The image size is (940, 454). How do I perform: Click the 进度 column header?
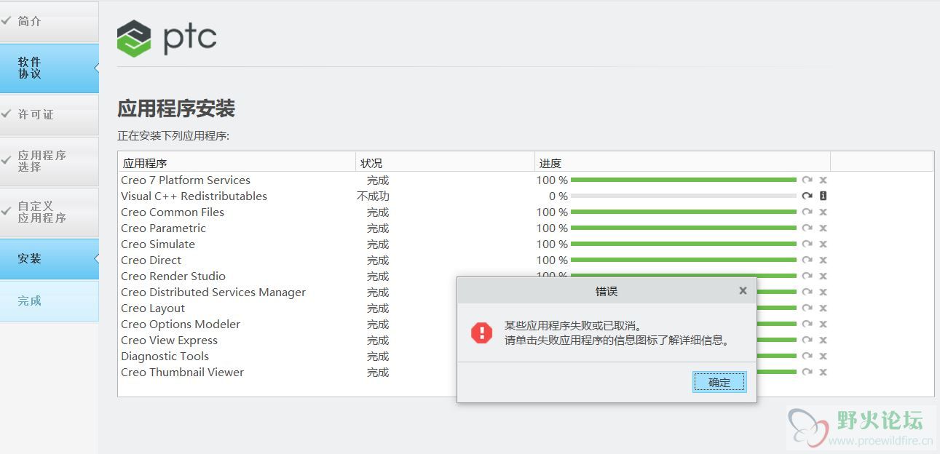pyautogui.click(x=682, y=163)
